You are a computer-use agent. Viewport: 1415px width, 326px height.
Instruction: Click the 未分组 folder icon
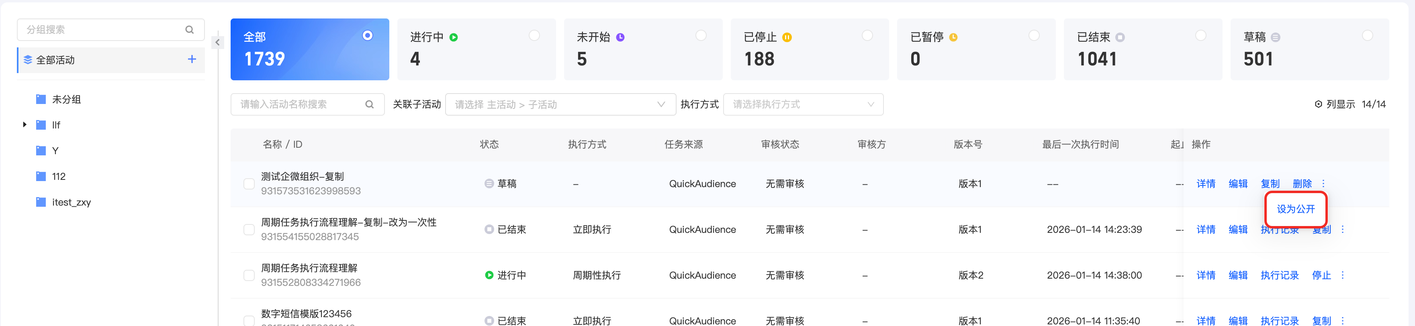pos(41,99)
